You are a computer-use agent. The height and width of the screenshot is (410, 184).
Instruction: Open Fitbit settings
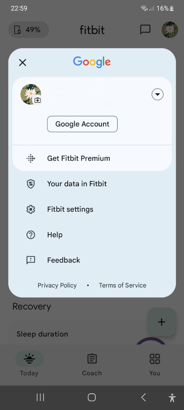[92, 209]
